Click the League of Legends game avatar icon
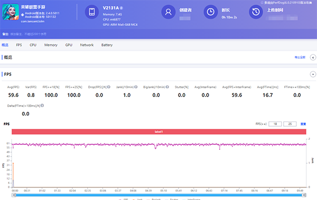 [x=11, y=12]
